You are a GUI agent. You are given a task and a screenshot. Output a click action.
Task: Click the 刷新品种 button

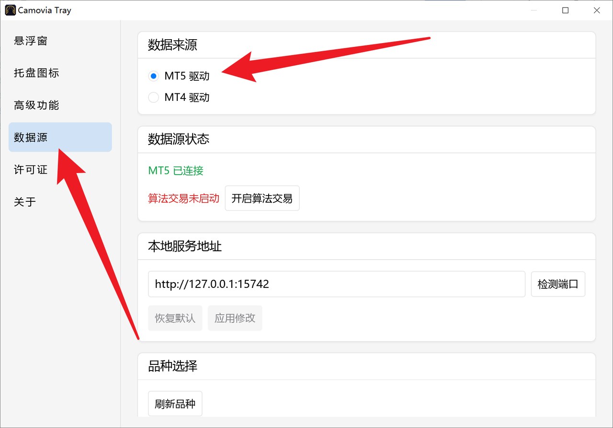point(175,404)
